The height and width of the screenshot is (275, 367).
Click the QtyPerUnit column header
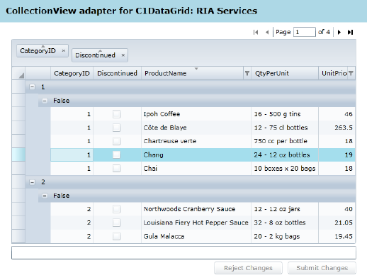(x=285, y=73)
